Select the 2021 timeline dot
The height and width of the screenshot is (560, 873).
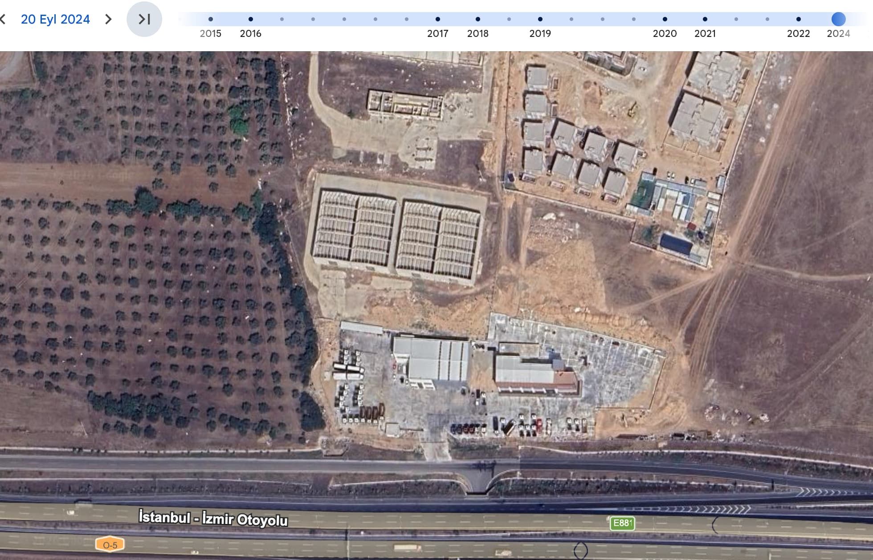click(705, 19)
